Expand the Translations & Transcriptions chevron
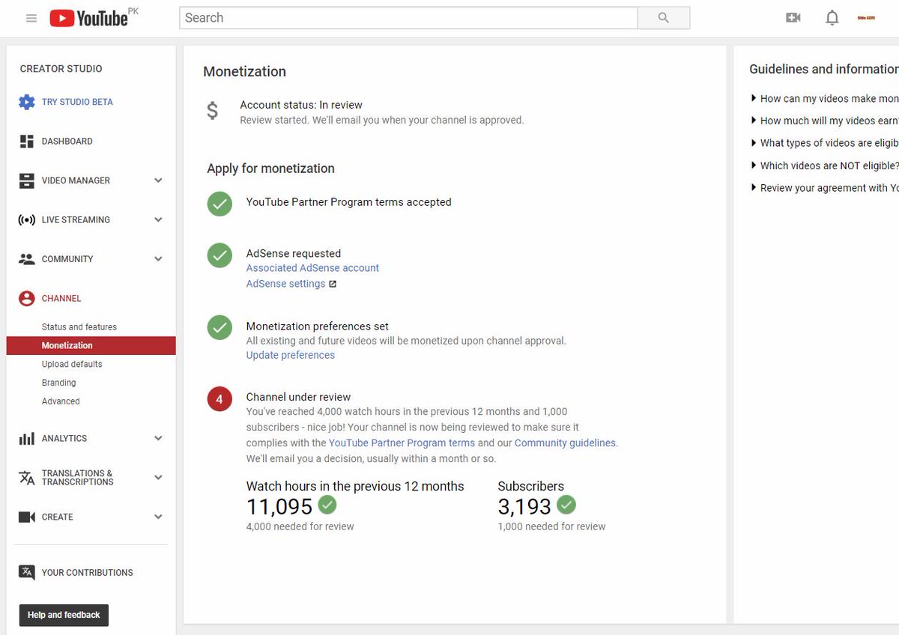 (158, 478)
